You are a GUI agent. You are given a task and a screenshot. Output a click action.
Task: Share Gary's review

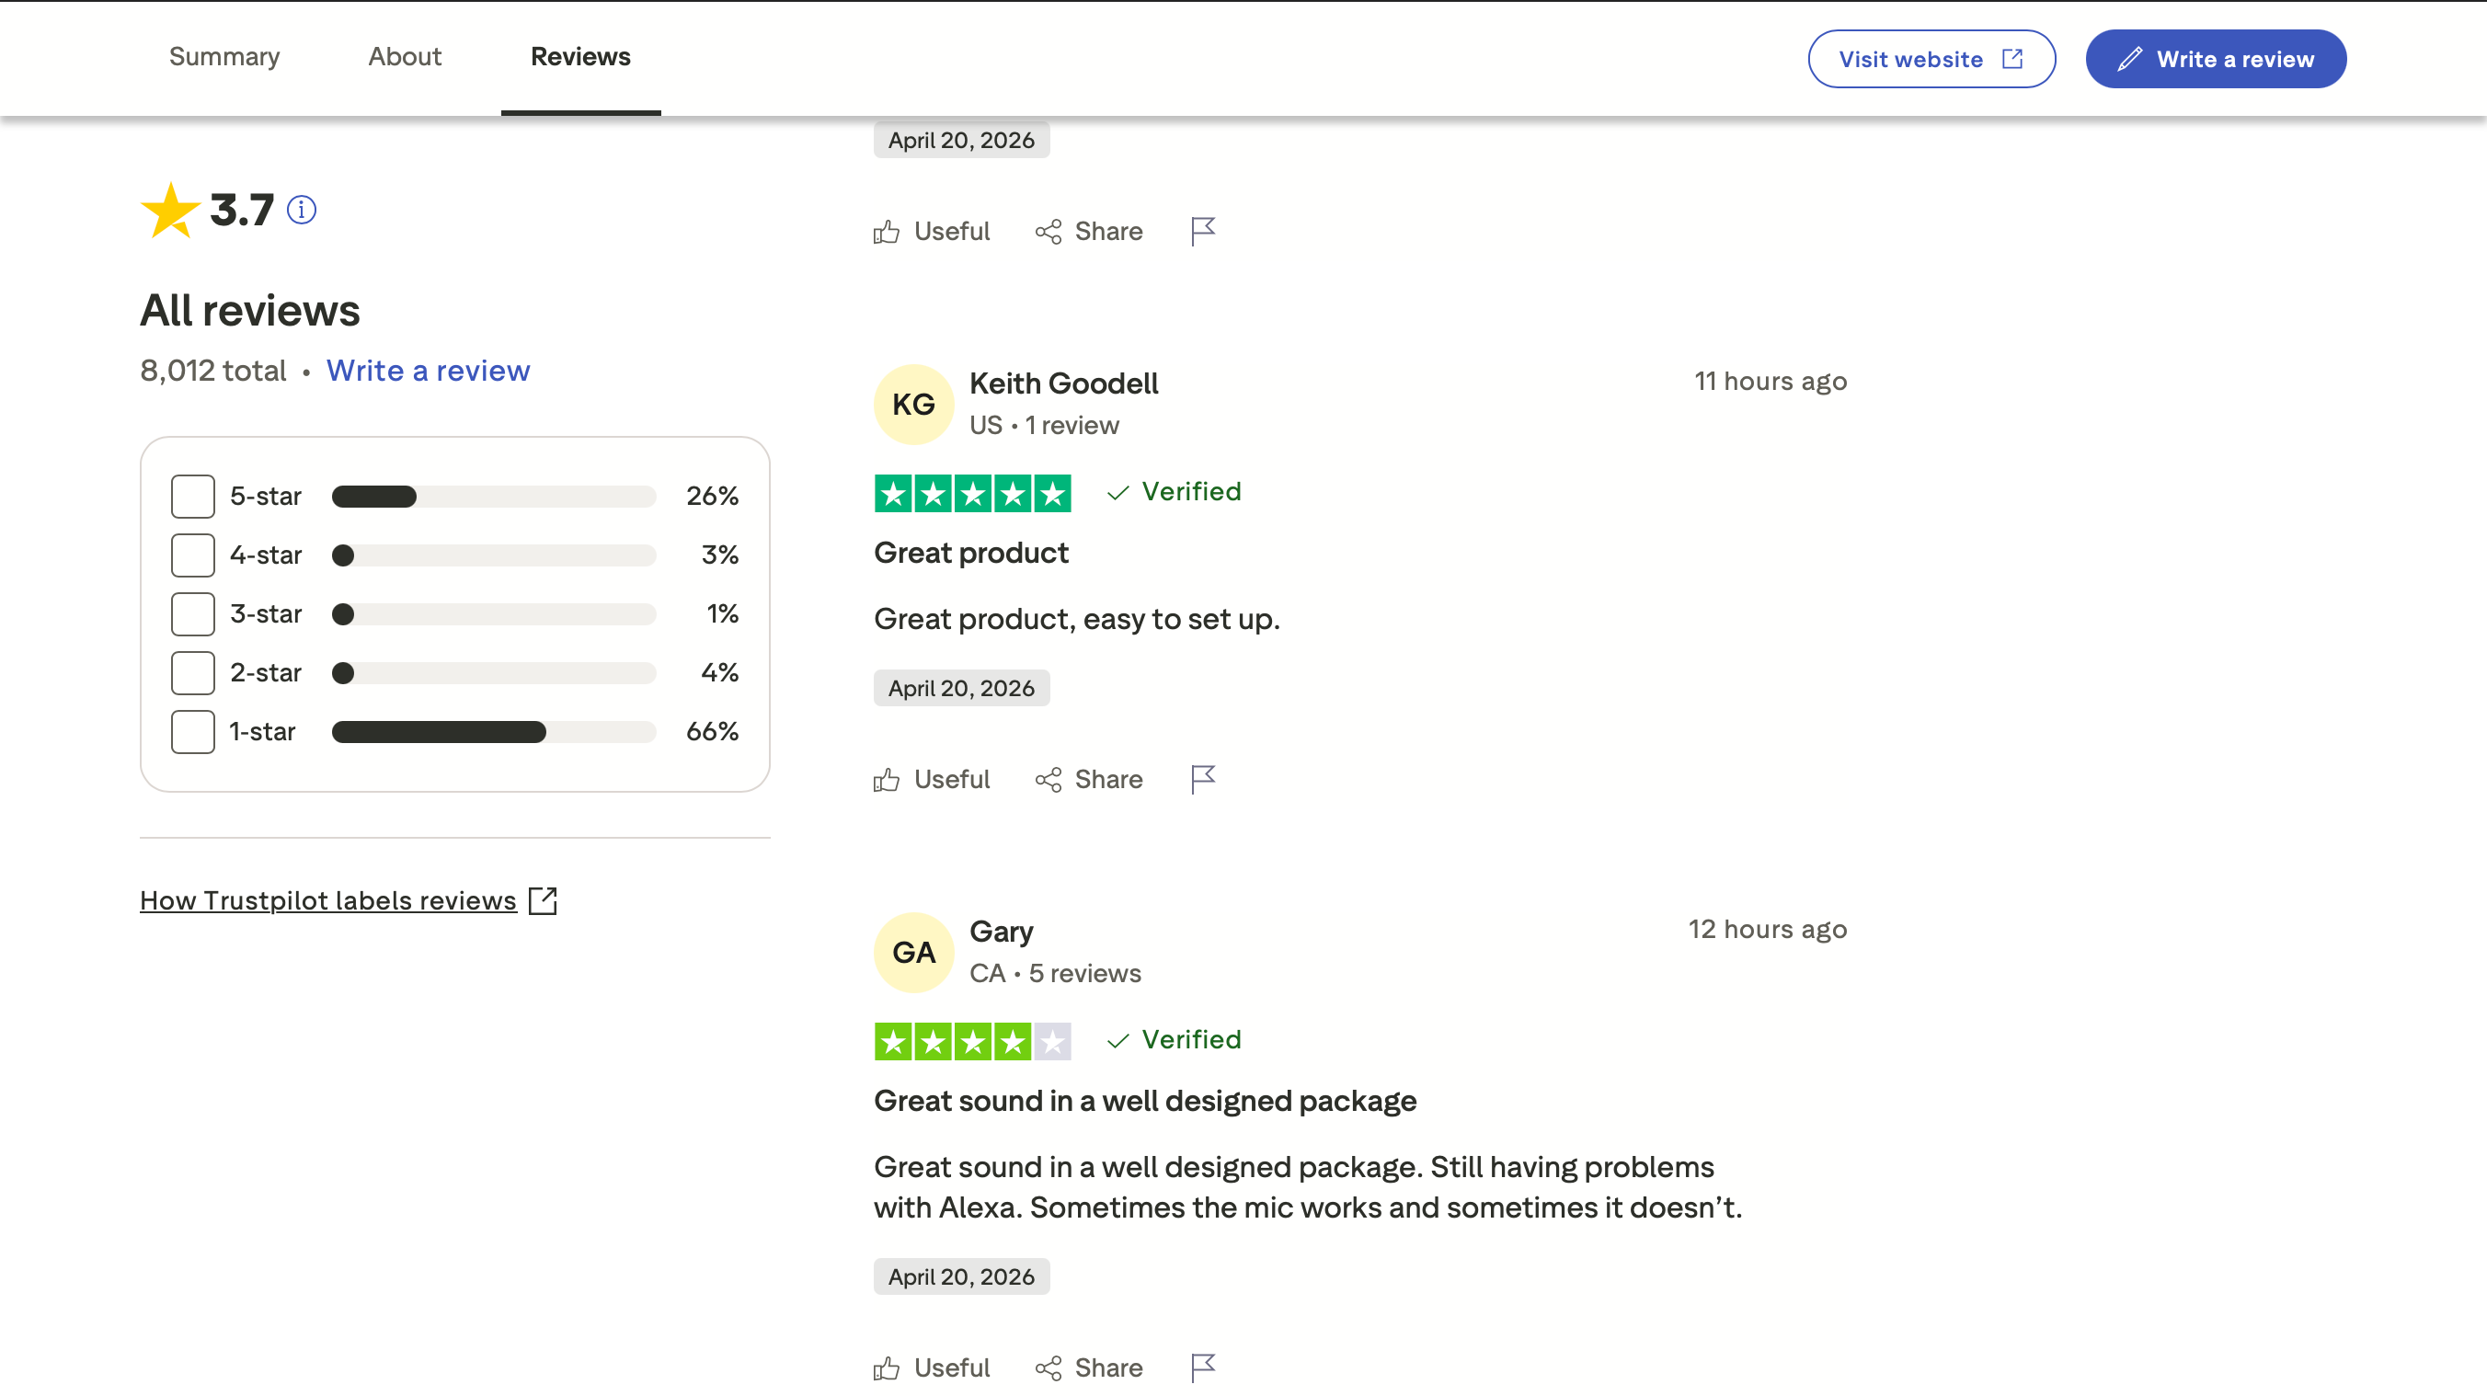(1089, 1367)
